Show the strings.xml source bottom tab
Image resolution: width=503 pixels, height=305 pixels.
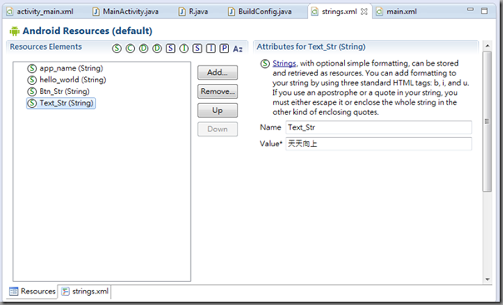(x=85, y=291)
